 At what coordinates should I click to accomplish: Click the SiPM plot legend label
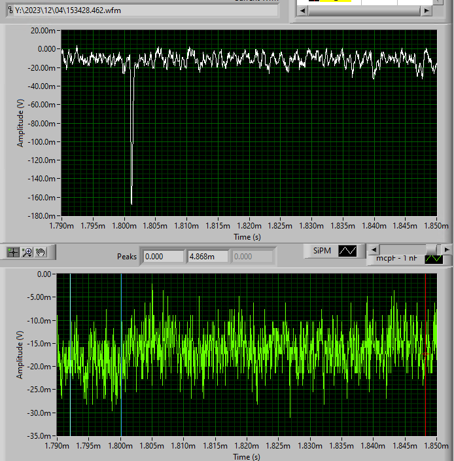[x=321, y=251]
